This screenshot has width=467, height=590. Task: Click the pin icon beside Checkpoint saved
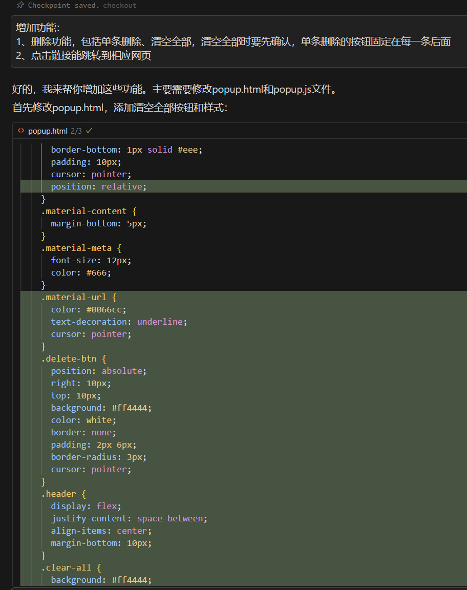20,5
